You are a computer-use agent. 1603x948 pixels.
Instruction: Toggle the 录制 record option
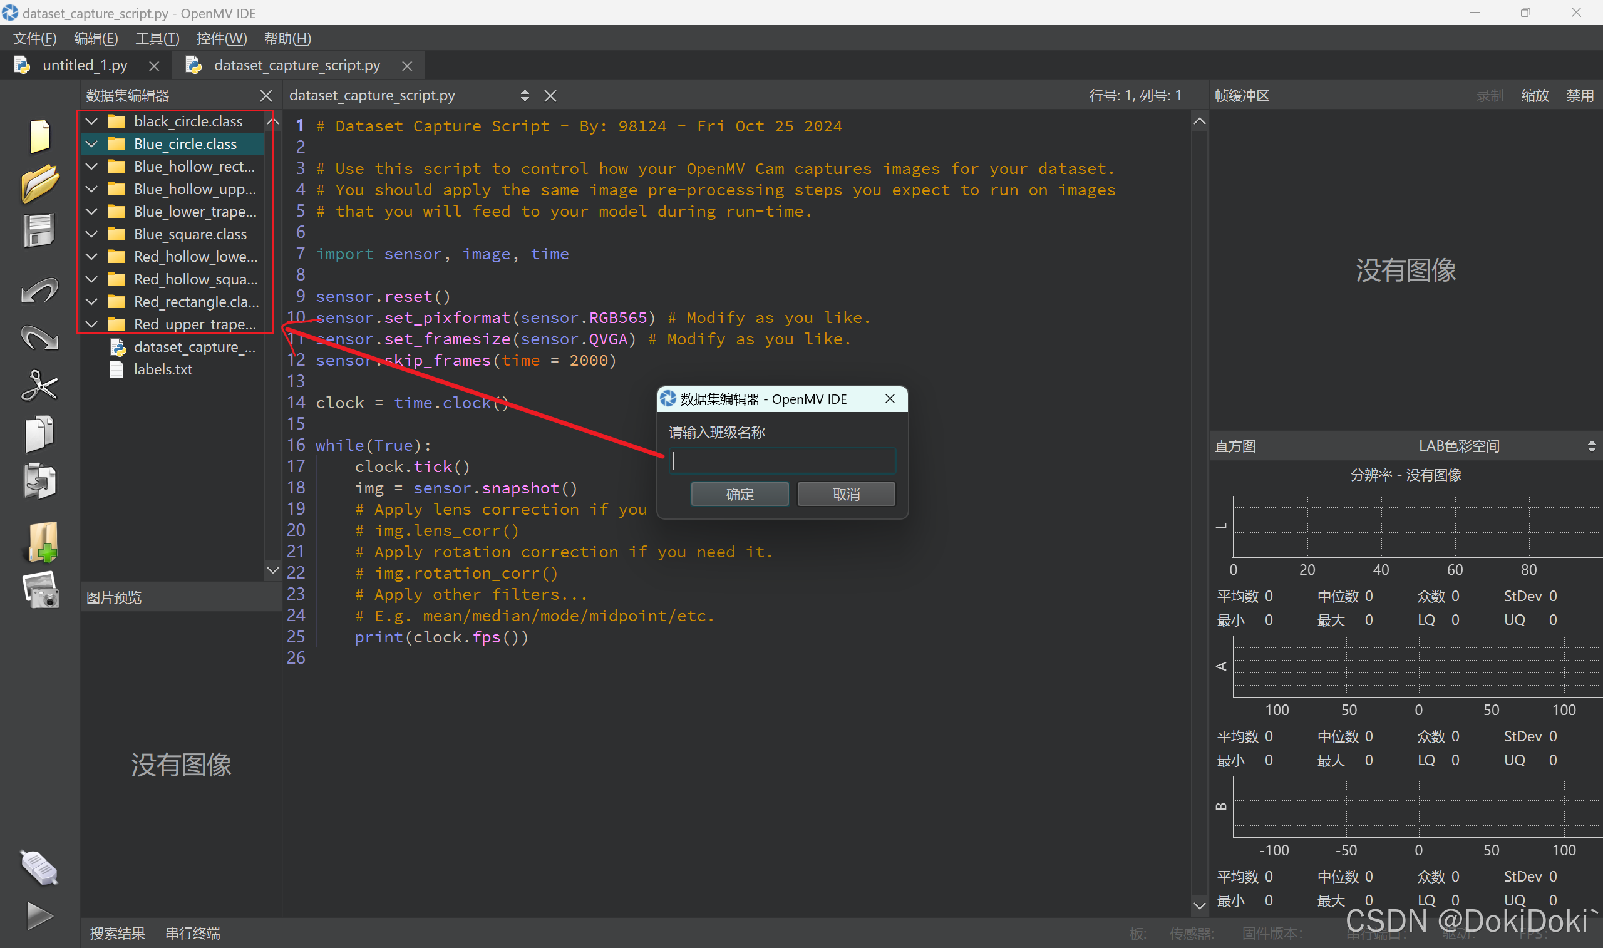point(1489,96)
